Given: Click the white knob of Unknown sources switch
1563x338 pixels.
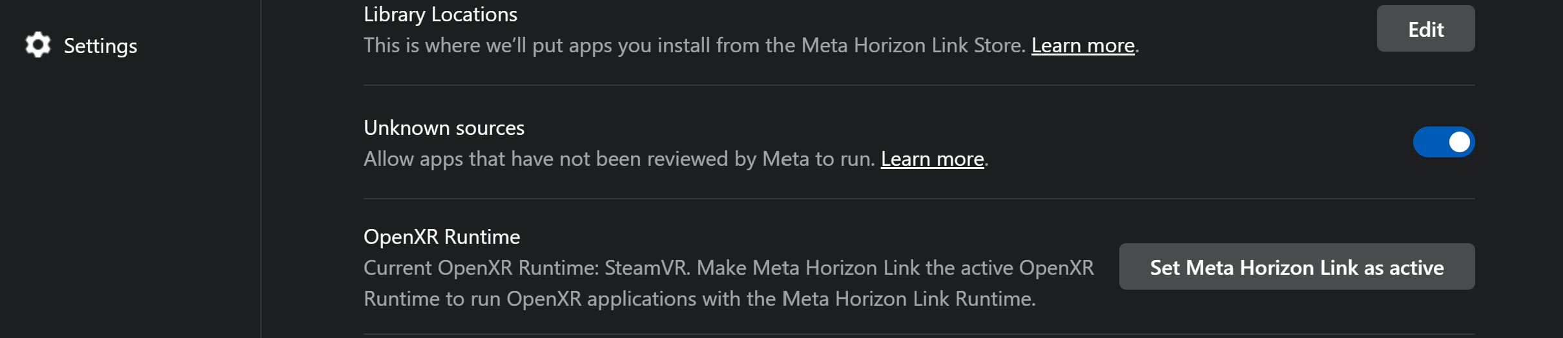Looking at the screenshot, I should (1459, 142).
